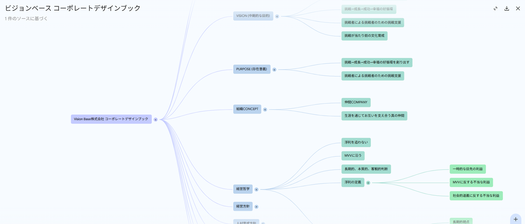The height and width of the screenshot is (224, 525).
Task: Open 挑戦者による挑戦者のための挑戦支援 under PURPOSE
Action: (x=373, y=76)
